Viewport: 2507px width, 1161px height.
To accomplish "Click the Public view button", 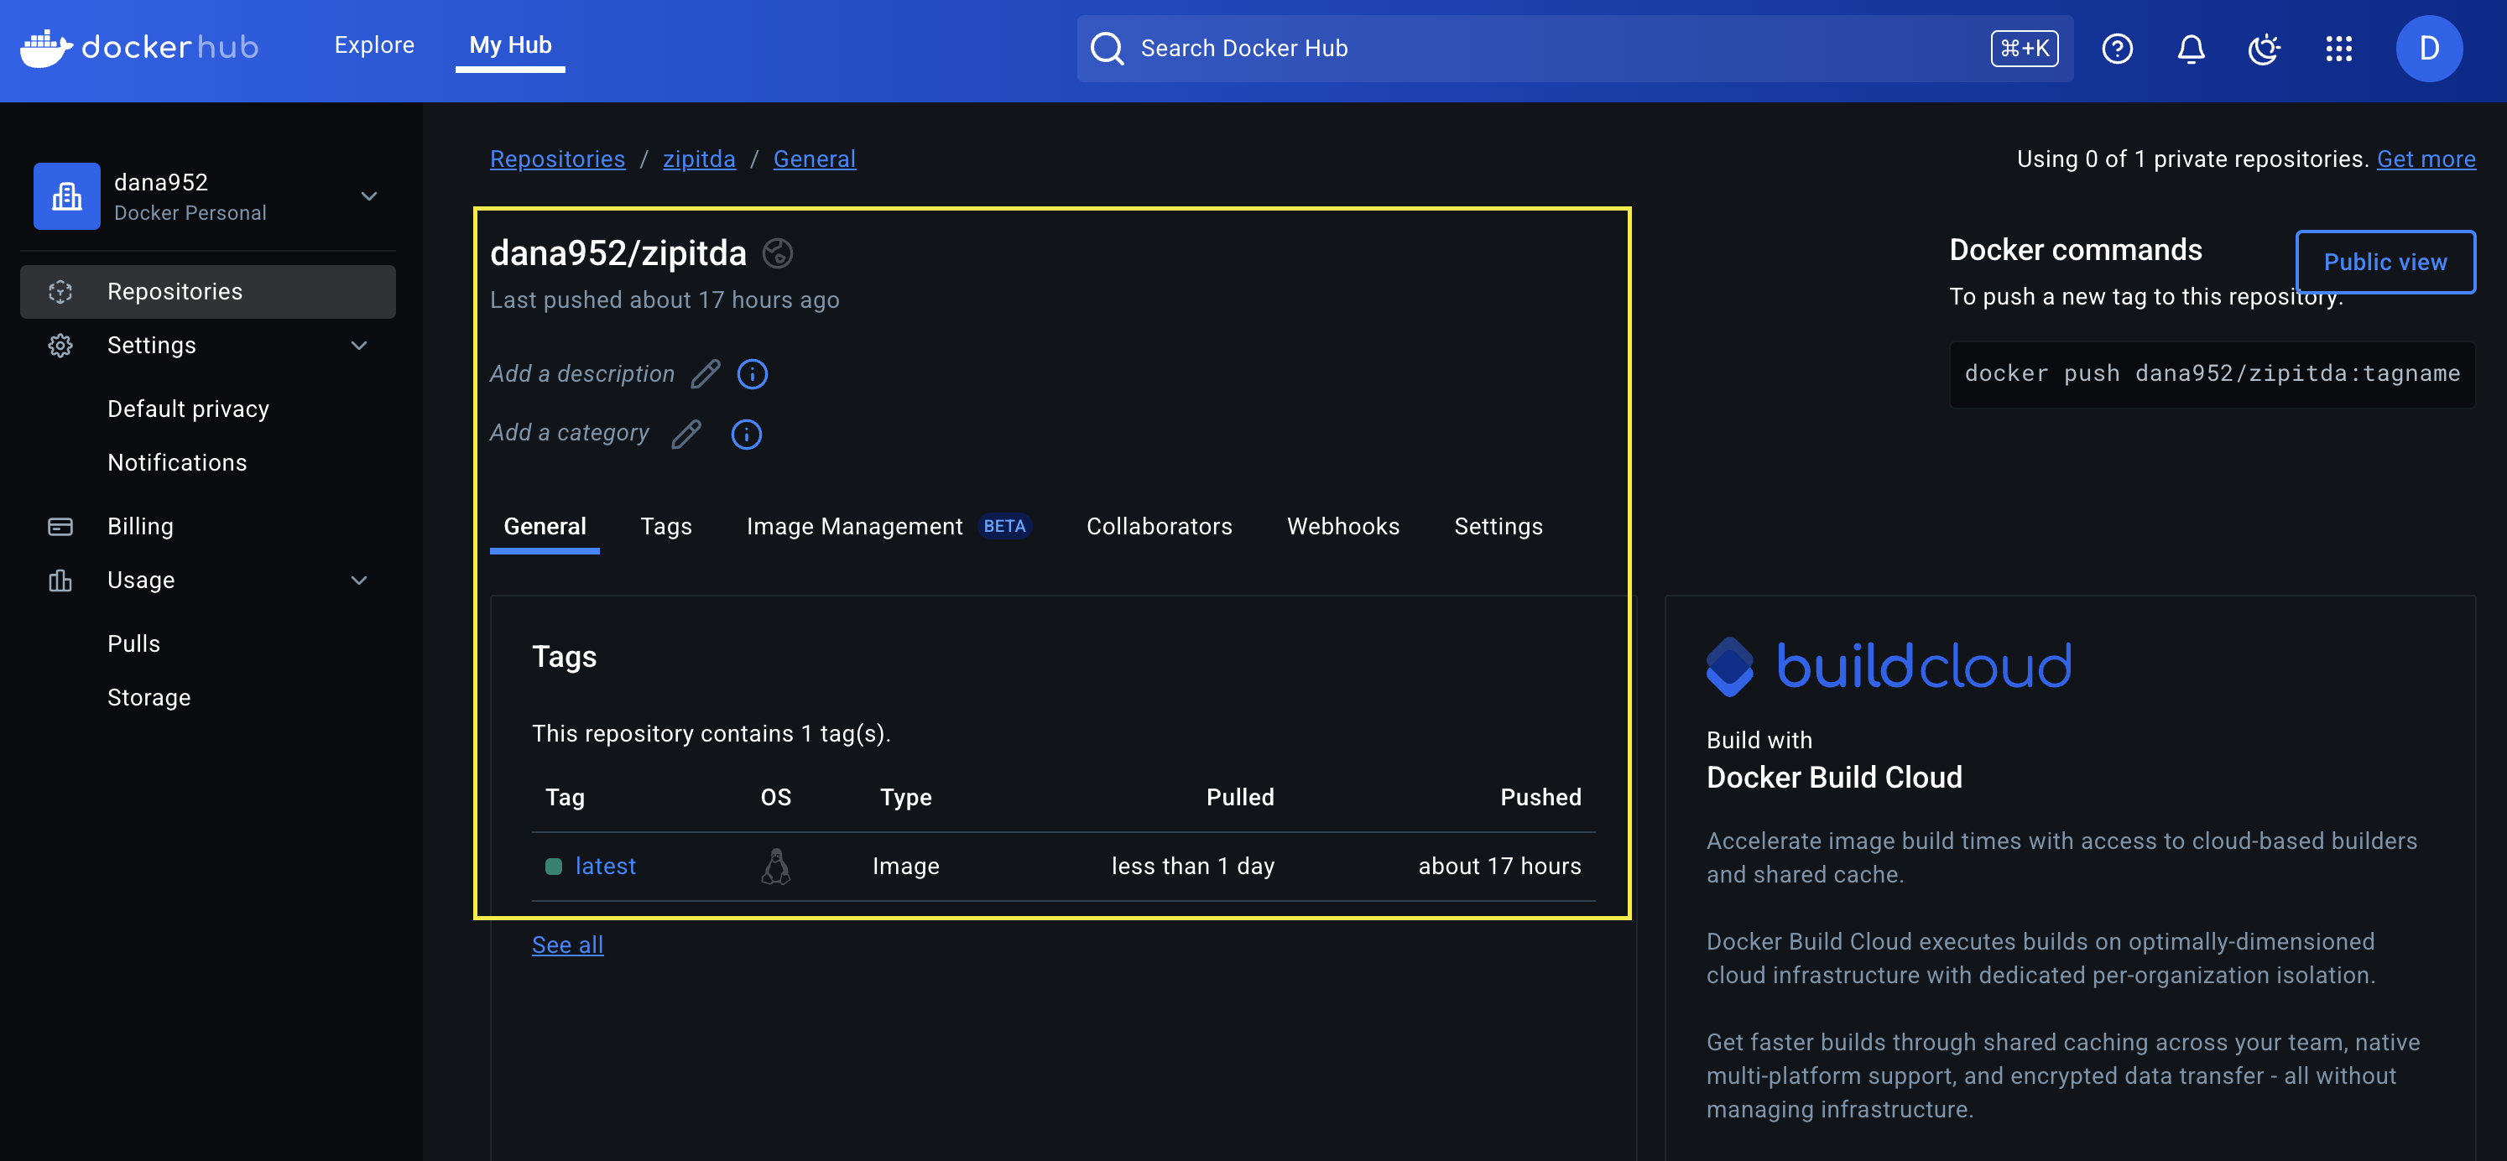I will pos(2385,262).
